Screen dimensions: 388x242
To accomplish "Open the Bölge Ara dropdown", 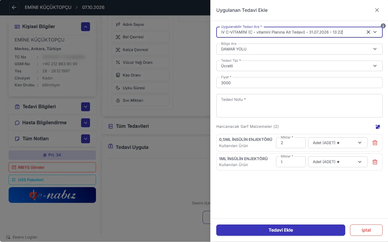I will pos(375,49).
